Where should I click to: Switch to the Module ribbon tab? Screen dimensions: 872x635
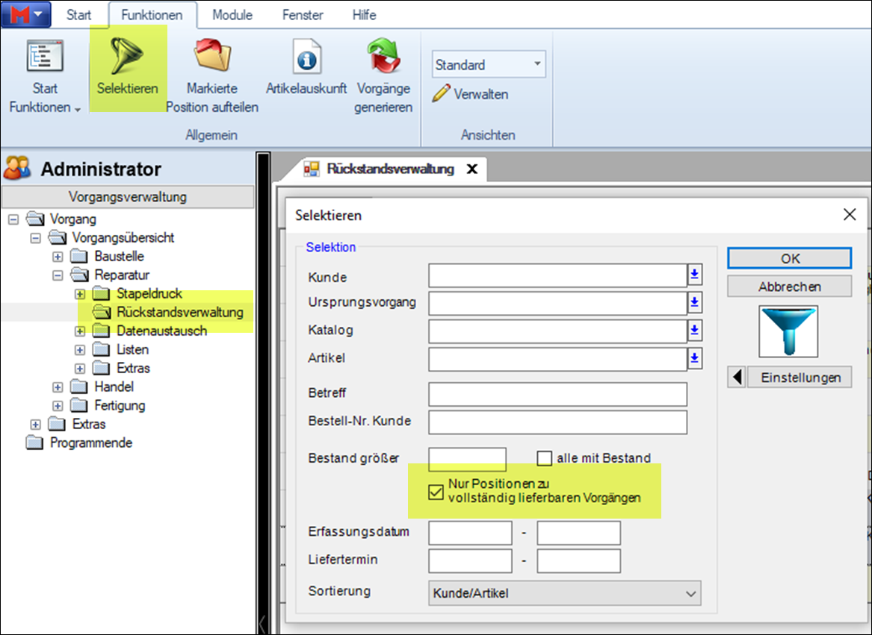tap(232, 15)
